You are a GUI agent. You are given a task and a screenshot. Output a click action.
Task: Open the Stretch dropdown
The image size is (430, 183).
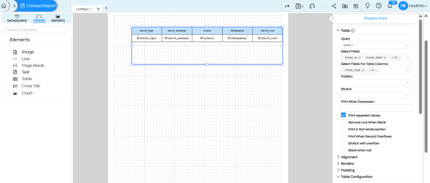377,96
